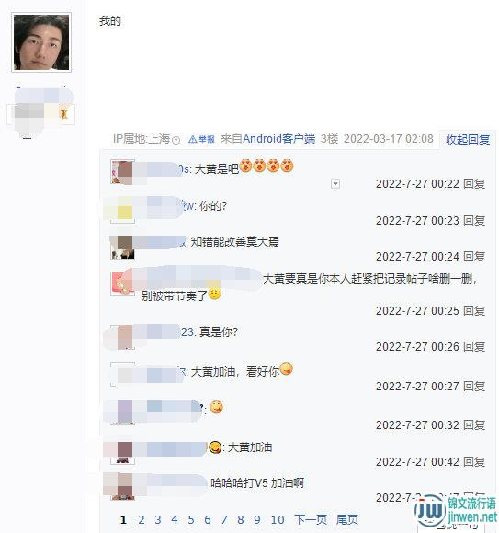
Task: Click avatar of commenter saying 哈哈哈打V5
Action: (122, 487)
